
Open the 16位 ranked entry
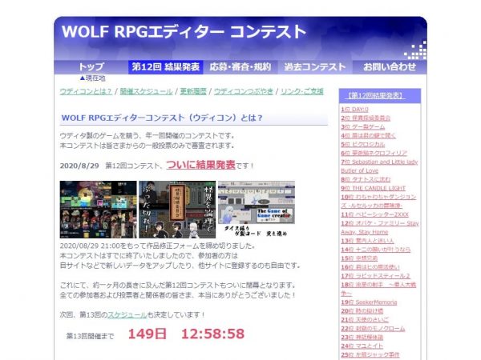tap(370, 267)
